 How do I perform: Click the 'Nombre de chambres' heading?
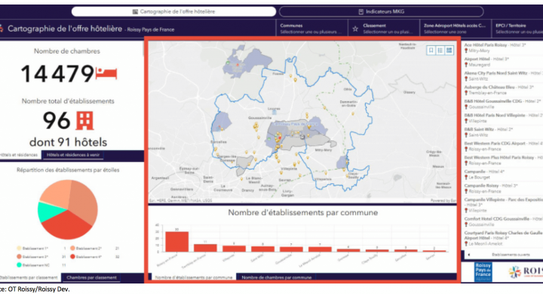tap(67, 51)
